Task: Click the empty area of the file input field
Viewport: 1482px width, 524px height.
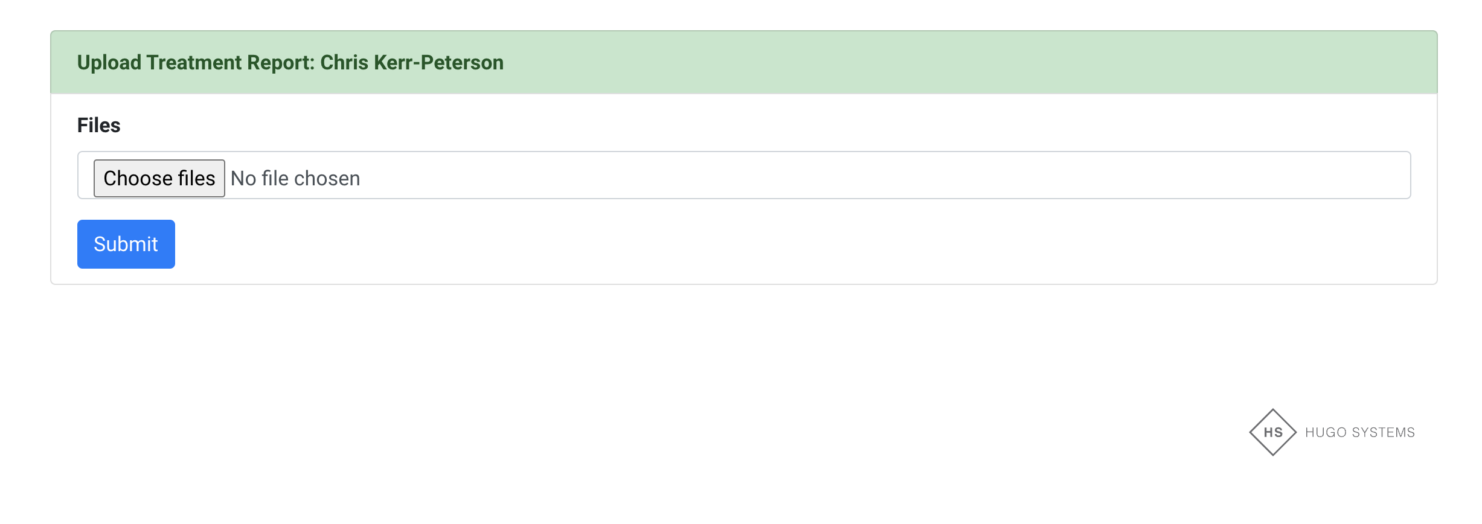Action: click(845, 176)
